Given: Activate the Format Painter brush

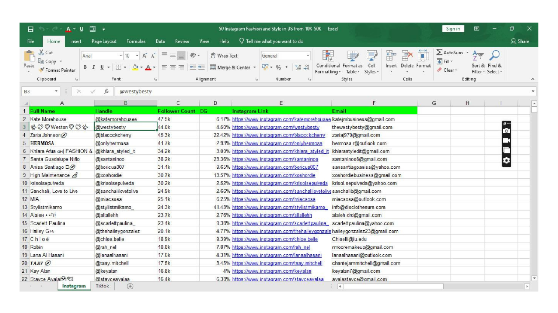Looking at the screenshot, I should [41, 70].
